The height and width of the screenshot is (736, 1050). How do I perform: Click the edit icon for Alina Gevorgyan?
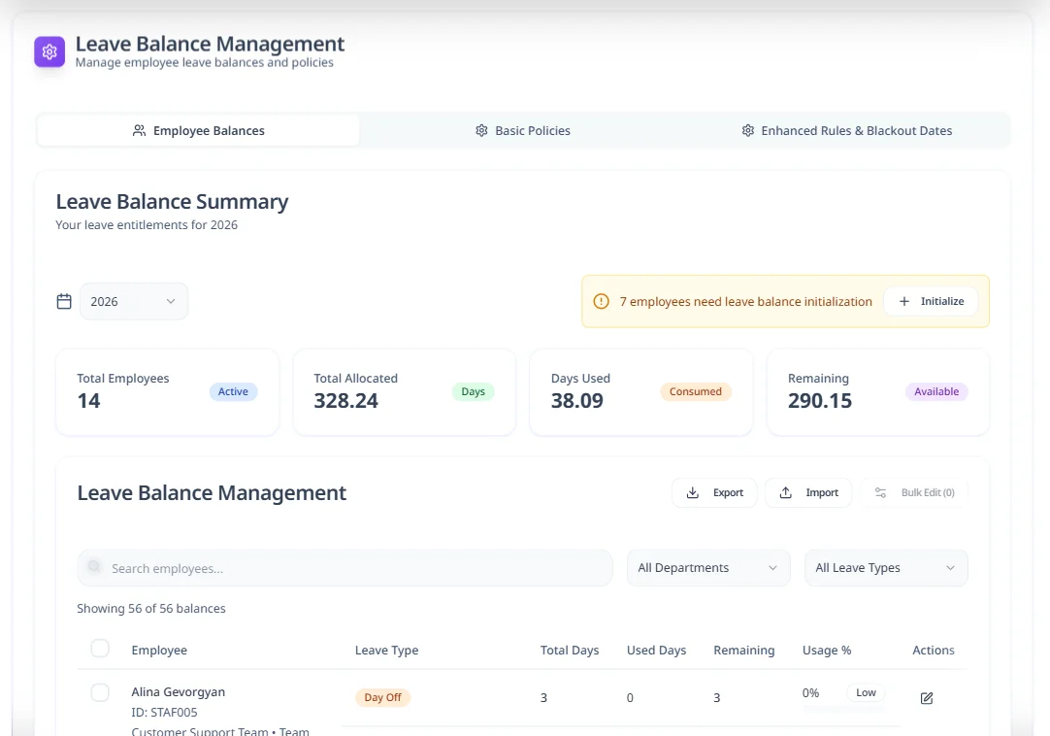tap(927, 698)
